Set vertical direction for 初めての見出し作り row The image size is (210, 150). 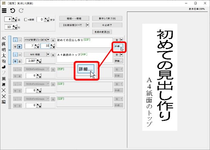(x=15, y=40)
